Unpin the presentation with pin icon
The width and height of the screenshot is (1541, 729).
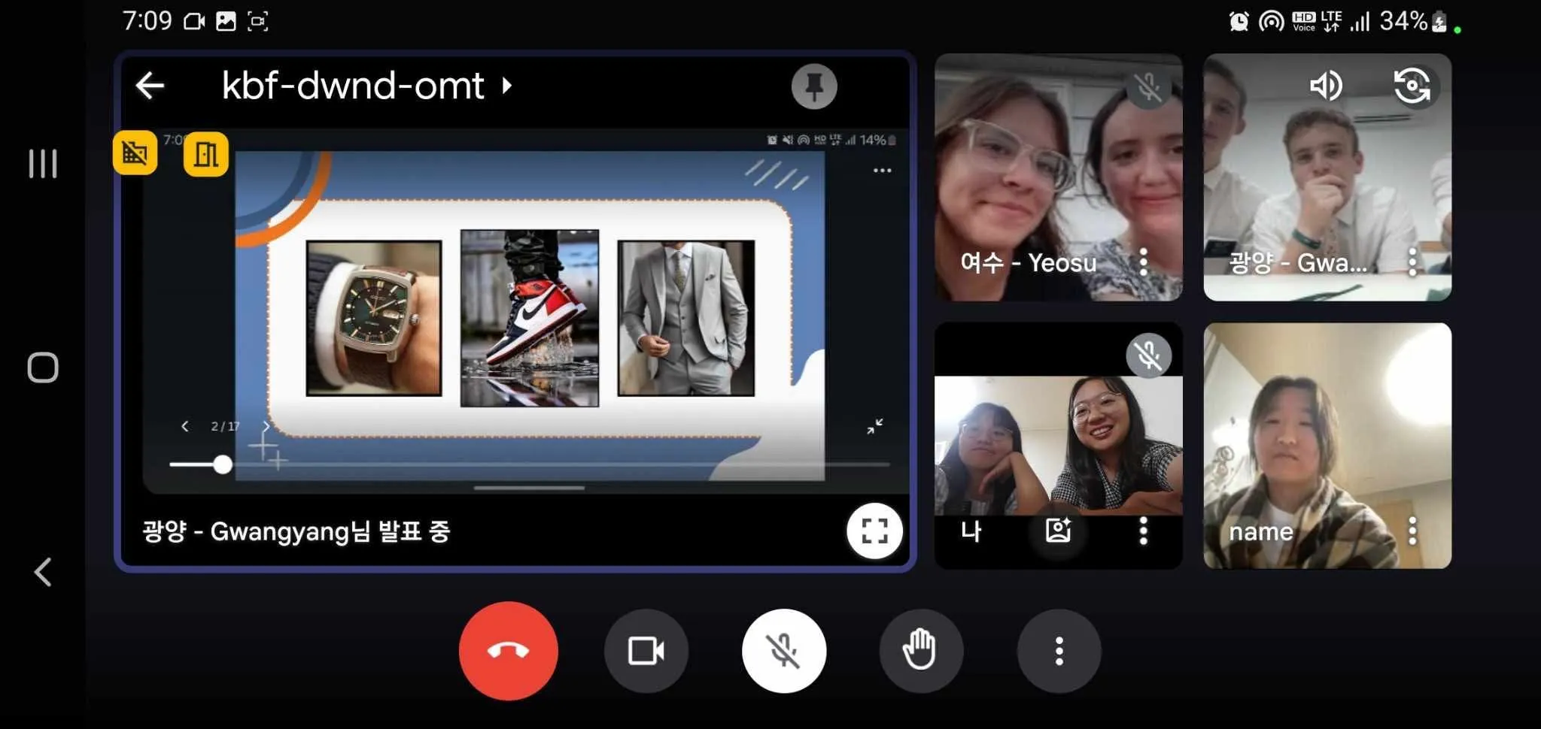coord(813,86)
